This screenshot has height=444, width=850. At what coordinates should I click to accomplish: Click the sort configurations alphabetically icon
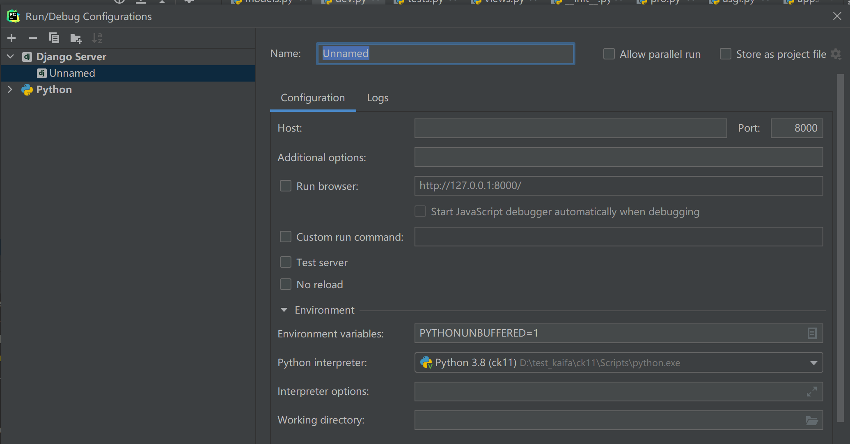tap(97, 38)
